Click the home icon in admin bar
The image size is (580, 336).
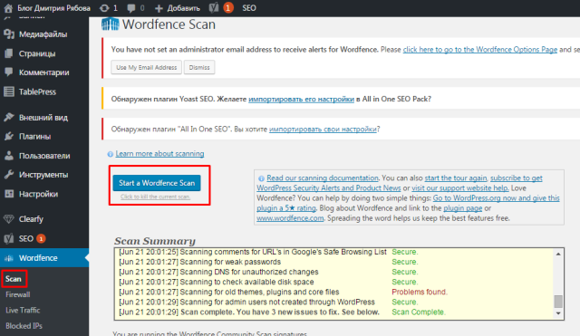pos(8,8)
